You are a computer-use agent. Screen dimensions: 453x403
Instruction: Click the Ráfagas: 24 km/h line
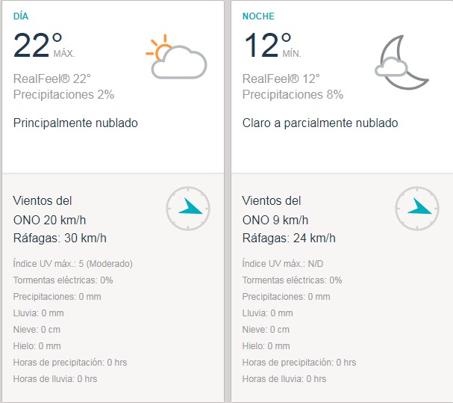click(289, 239)
